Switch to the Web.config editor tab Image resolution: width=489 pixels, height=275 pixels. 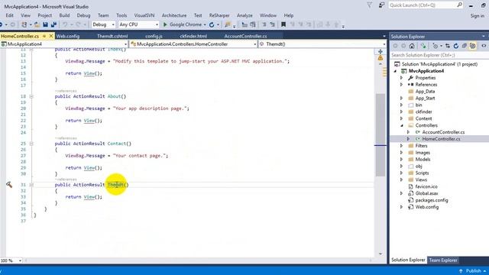point(68,36)
